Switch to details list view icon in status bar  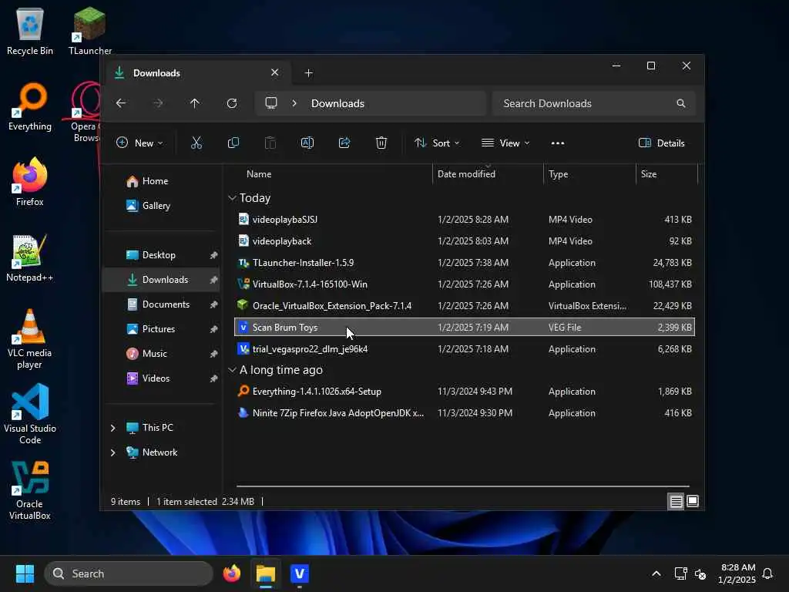(x=676, y=501)
